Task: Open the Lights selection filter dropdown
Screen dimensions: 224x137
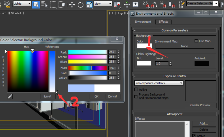Action: (22, 4)
